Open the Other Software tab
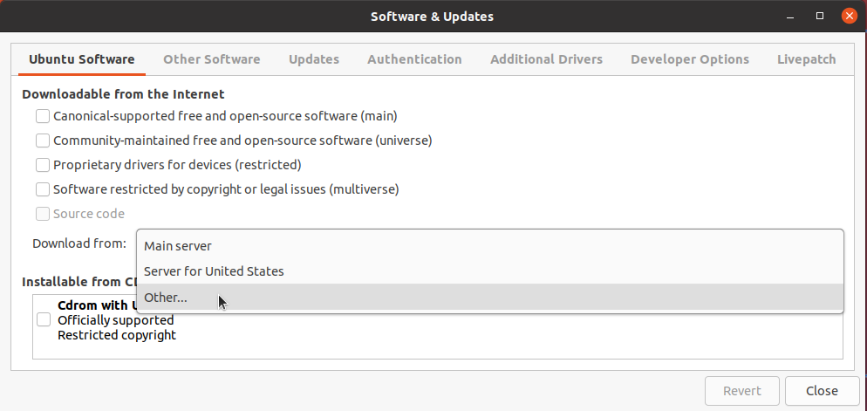 point(212,59)
